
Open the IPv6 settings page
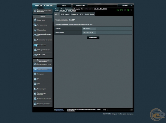pos(43,79)
